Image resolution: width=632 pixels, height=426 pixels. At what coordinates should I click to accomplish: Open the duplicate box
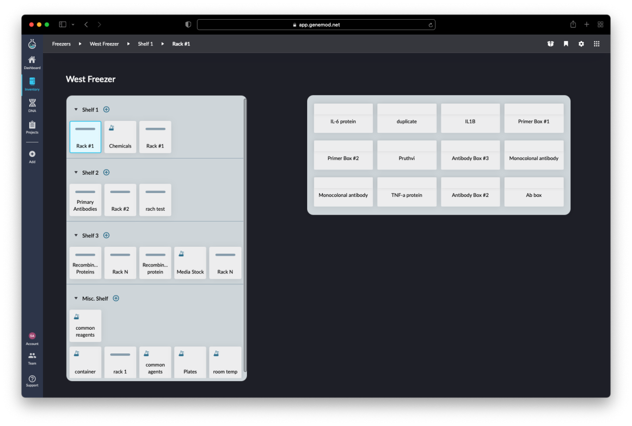click(x=407, y=118)
